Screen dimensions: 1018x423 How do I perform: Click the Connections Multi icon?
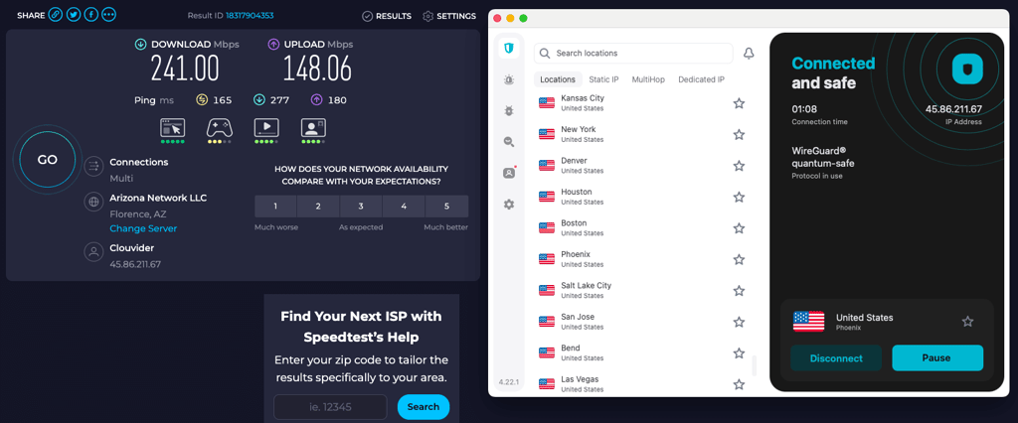point(94,166)
